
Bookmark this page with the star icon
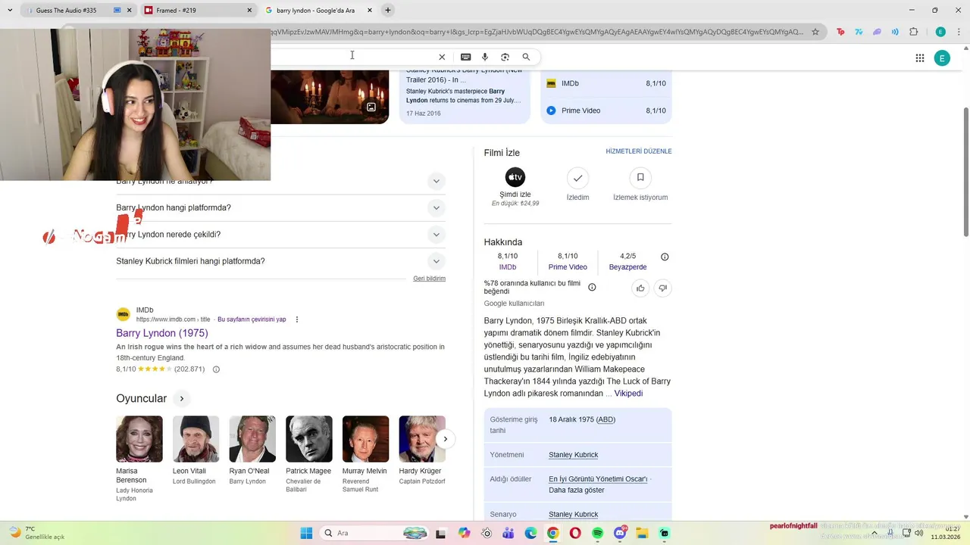pos(815,32)
